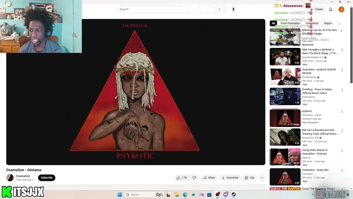353x199 pixels.
Task: Select the OsamaSon filter chip
Action: [312, 23]
